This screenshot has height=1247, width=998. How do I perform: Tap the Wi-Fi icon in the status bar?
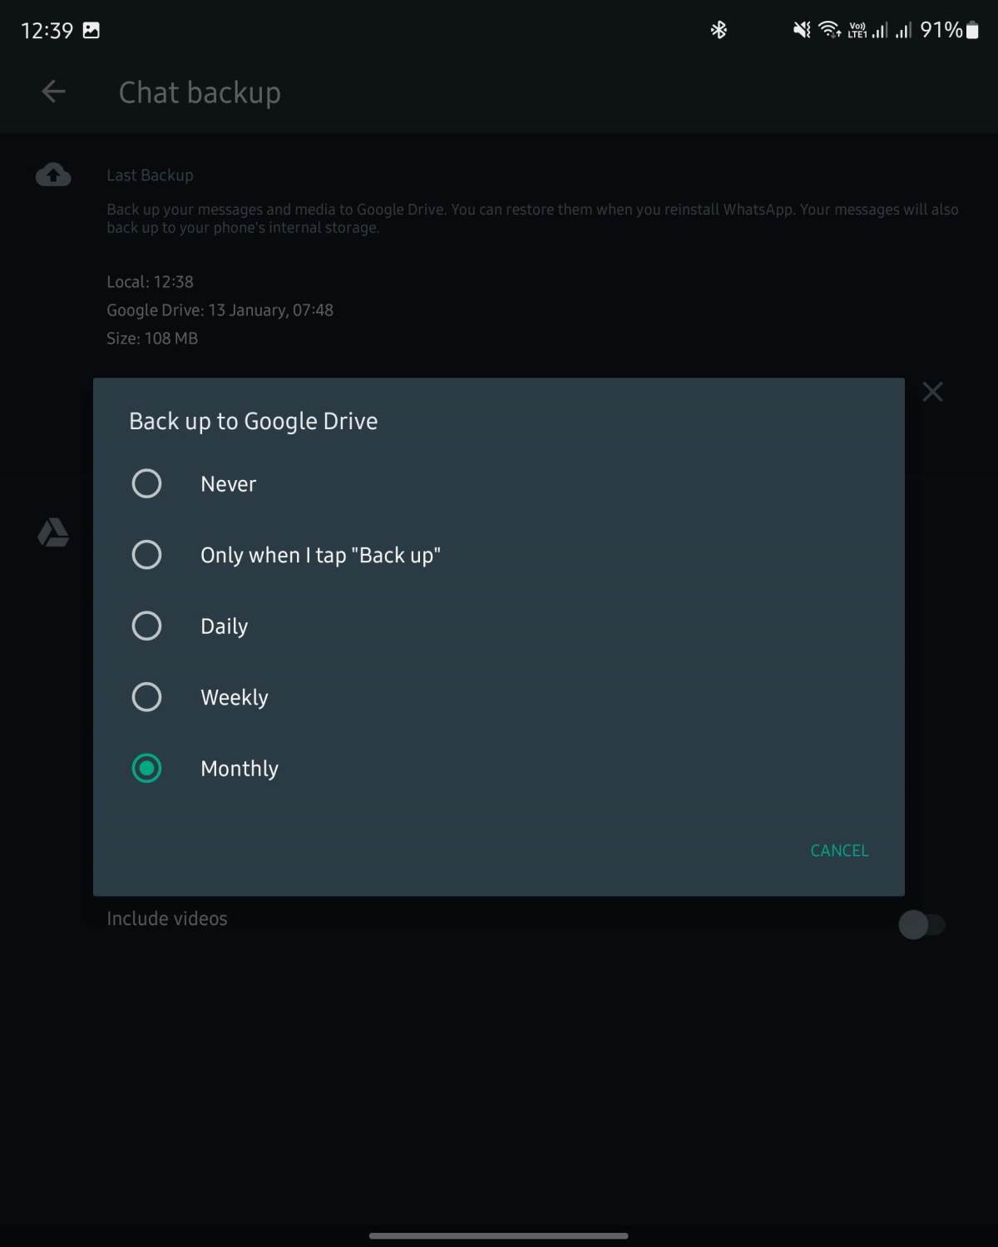click(x=830, y=30)
